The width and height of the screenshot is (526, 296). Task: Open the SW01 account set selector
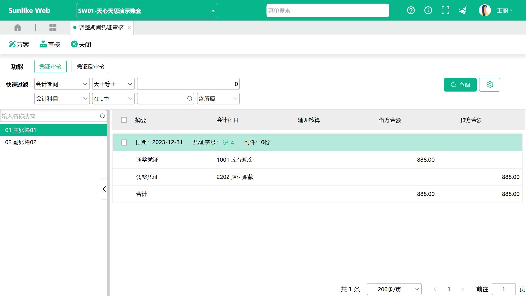point(147,11)
